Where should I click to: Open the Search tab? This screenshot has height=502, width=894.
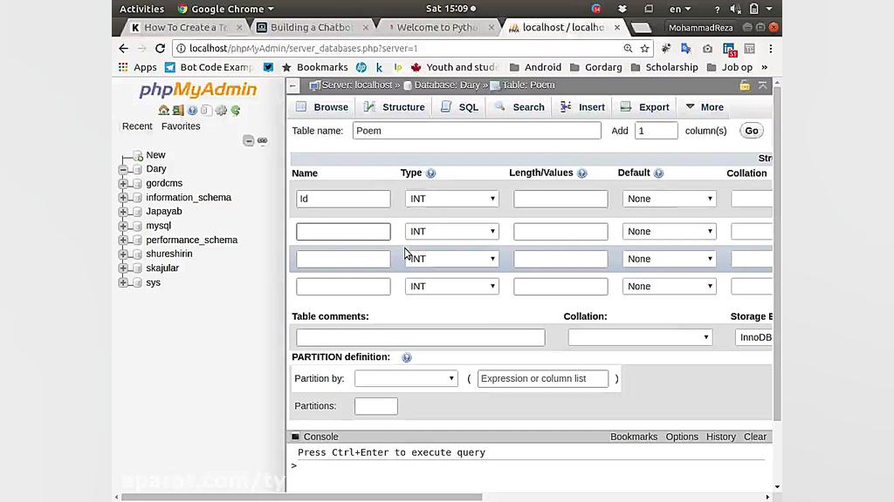point(519,107)
